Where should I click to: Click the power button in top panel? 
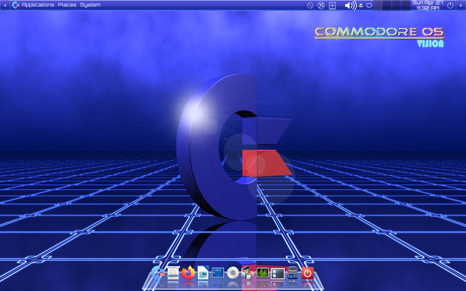(450, 5)
